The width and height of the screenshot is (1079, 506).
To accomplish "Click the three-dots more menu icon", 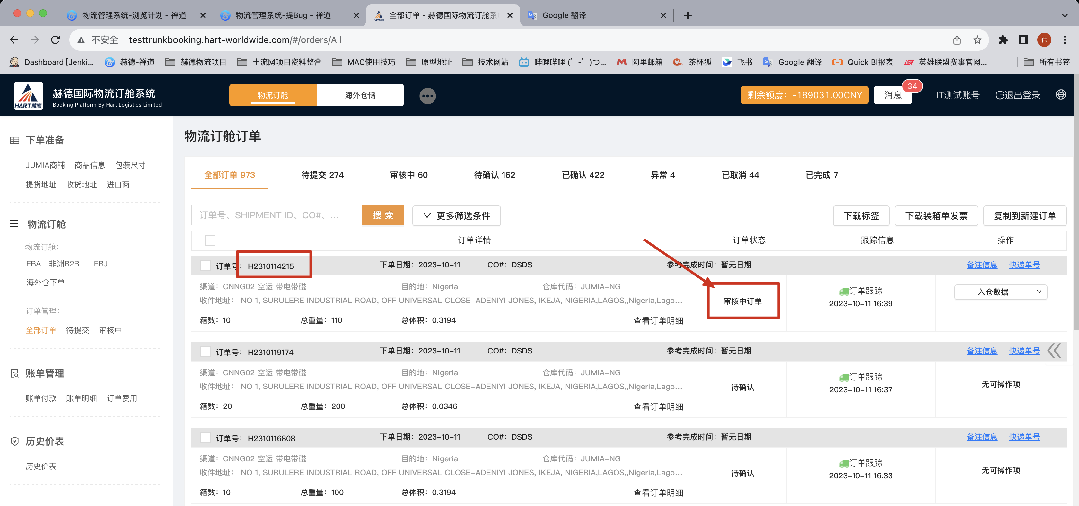I will point(427,96).
